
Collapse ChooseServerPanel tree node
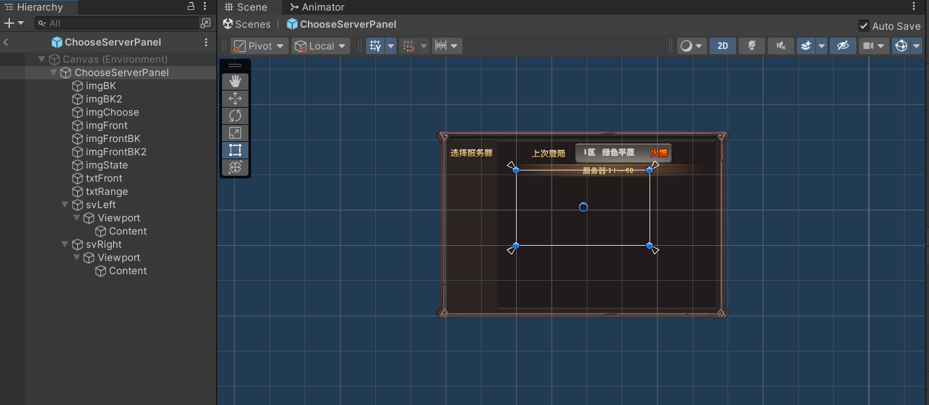click(x=54, y=73)
